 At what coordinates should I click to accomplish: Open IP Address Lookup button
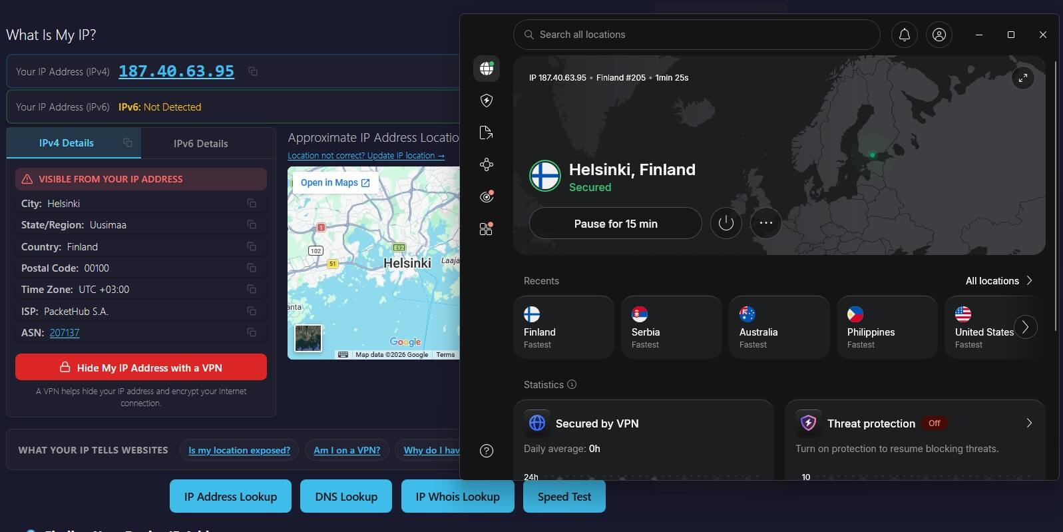point(230,497)
